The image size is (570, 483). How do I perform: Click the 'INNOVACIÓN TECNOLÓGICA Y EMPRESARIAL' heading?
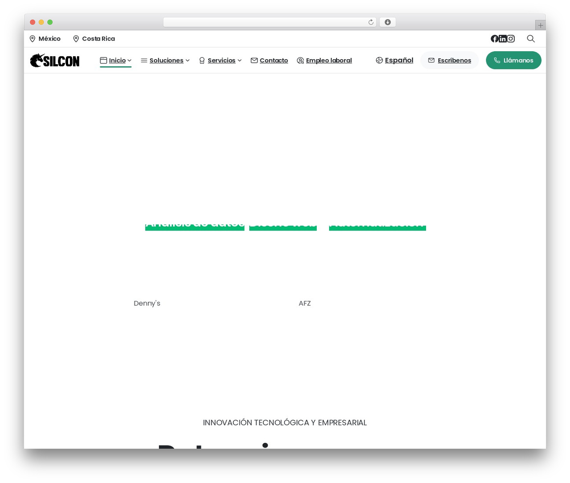coord(285,423)
